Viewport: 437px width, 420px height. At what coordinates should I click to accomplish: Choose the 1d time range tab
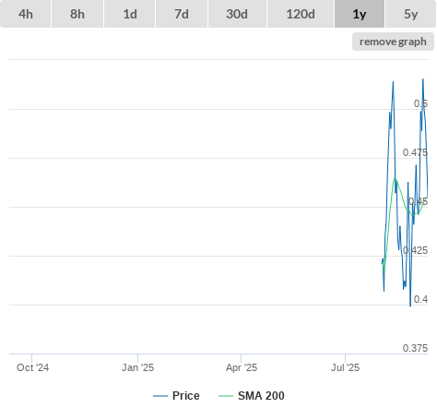click(130, 14)
